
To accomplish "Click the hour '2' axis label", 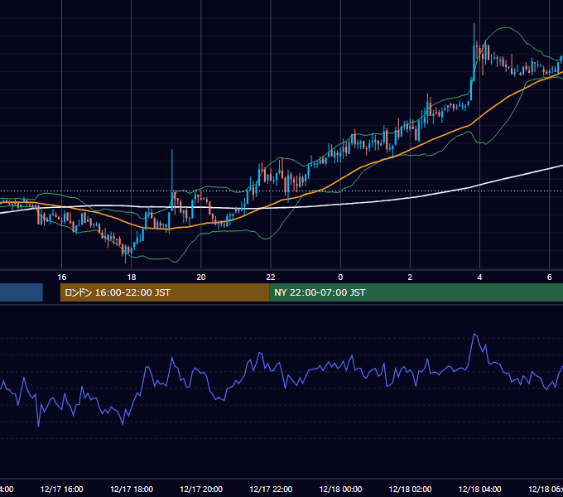I will [x=410, y=277].
